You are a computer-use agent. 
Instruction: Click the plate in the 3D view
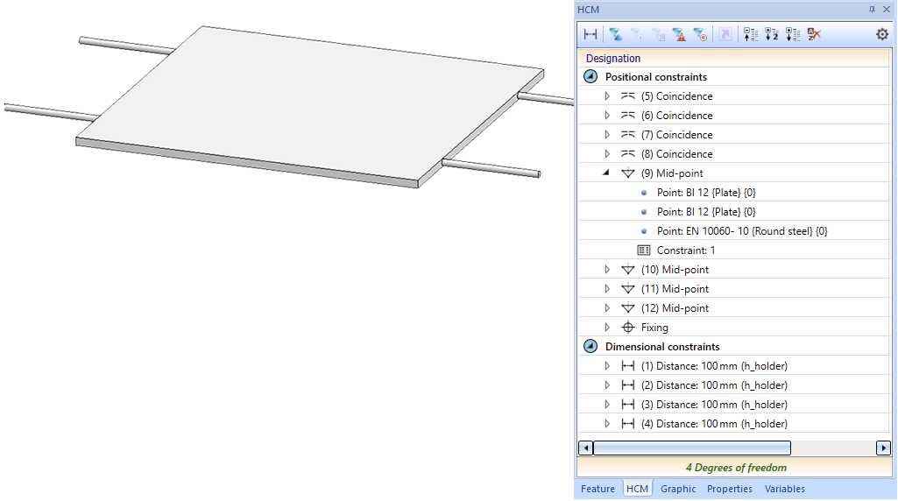coord(309,106)
